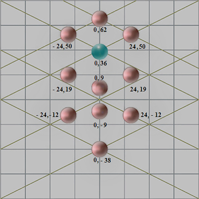
Task: Click the 24, 19 coordinate label
Action: [138, 89]
